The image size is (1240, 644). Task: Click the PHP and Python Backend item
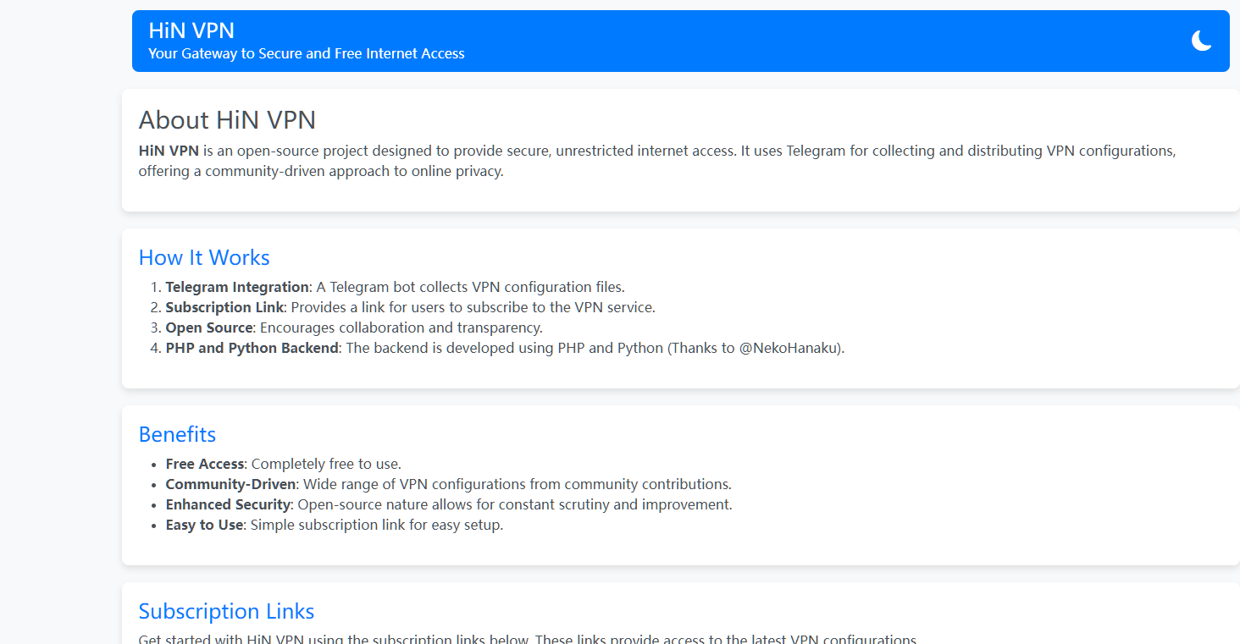coord(252,349)
